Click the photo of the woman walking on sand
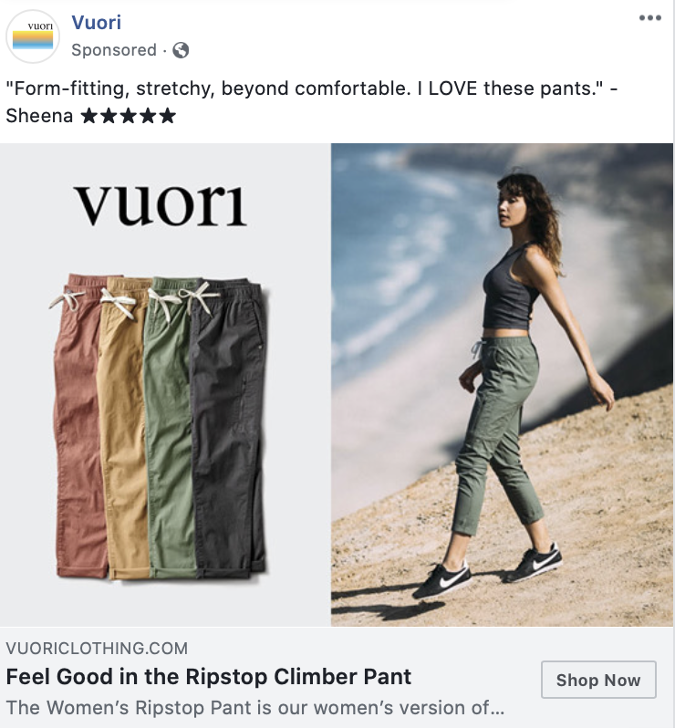Screen dimensions: 675x728 point(502,385)
